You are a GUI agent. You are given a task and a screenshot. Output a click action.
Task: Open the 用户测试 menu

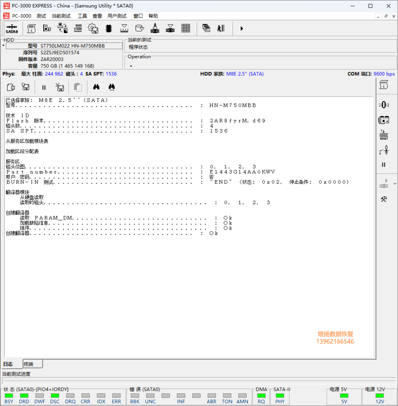117,16
